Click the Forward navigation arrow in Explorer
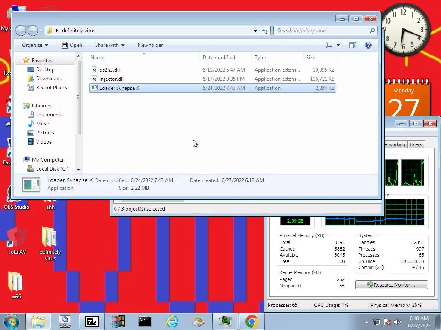 [x=33, y=31]
